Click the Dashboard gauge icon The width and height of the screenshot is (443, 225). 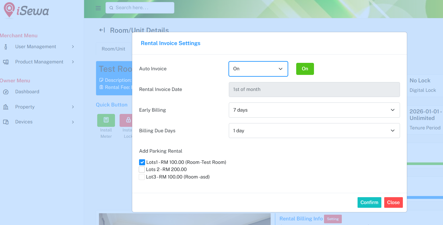[x=6, y=92]
